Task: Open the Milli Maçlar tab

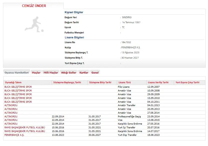Action: [x=51, y=73]
